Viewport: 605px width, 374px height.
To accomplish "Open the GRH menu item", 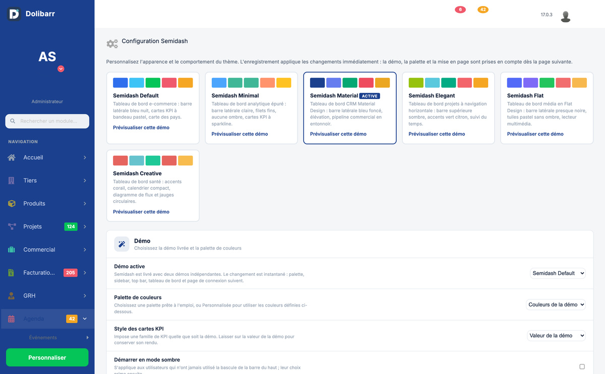I will click(47, 296).
